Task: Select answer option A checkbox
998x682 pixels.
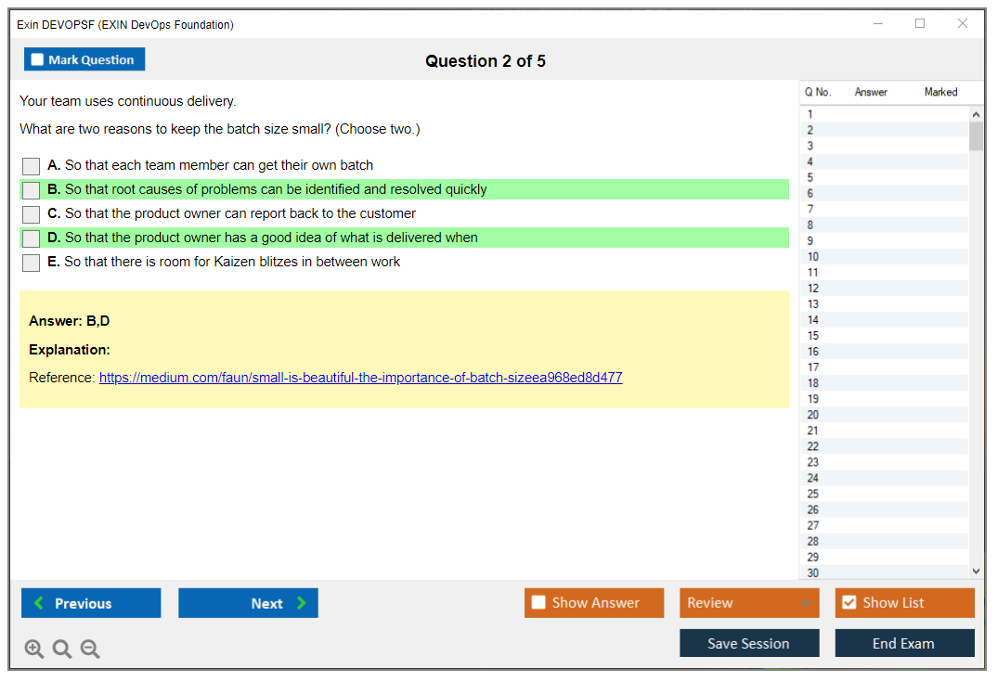Action: 32,166
